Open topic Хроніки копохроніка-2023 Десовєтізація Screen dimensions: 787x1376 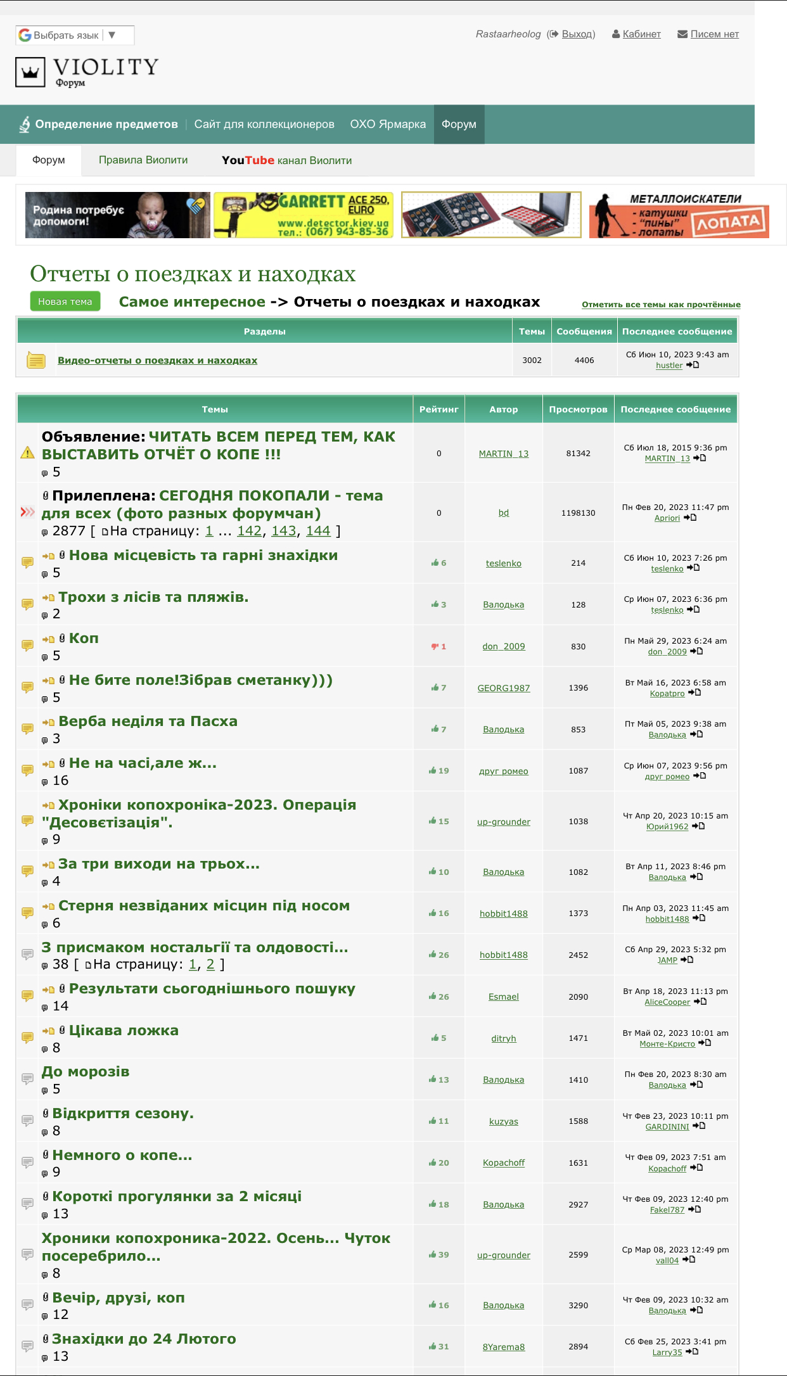tap(199, 813)
